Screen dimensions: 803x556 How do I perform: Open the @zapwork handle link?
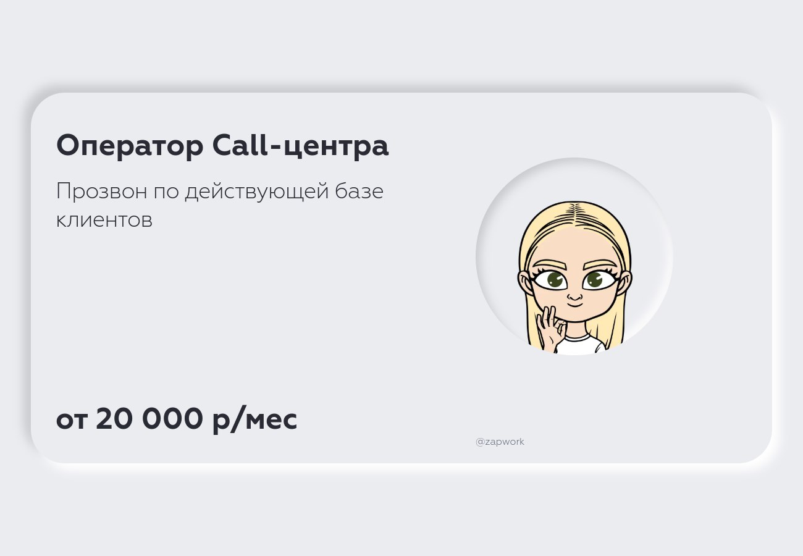coord(500,442)
